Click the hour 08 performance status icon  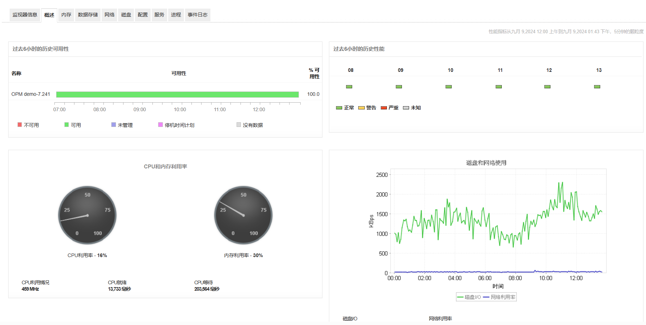(x=349, y=87)
